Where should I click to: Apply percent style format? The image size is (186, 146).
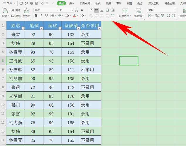157,16
